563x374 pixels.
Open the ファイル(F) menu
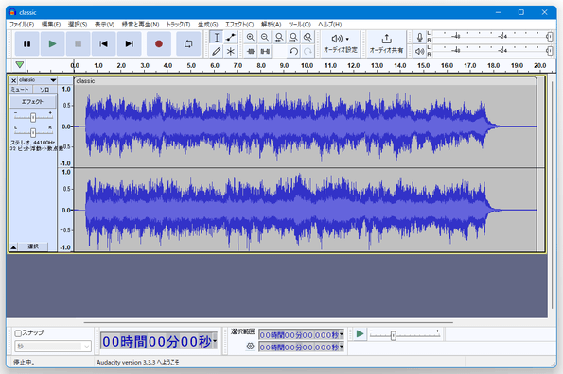tap(22, 25)
